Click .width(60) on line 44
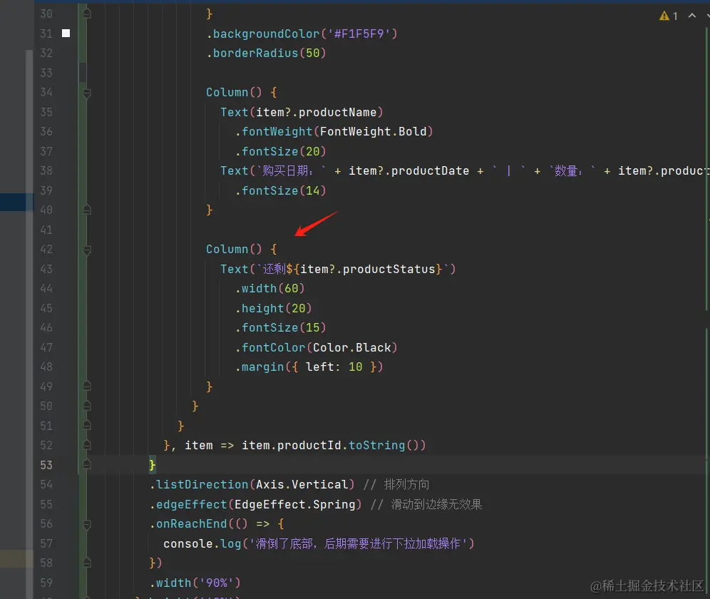Screen dimensions: 710x599 [269, 289]
